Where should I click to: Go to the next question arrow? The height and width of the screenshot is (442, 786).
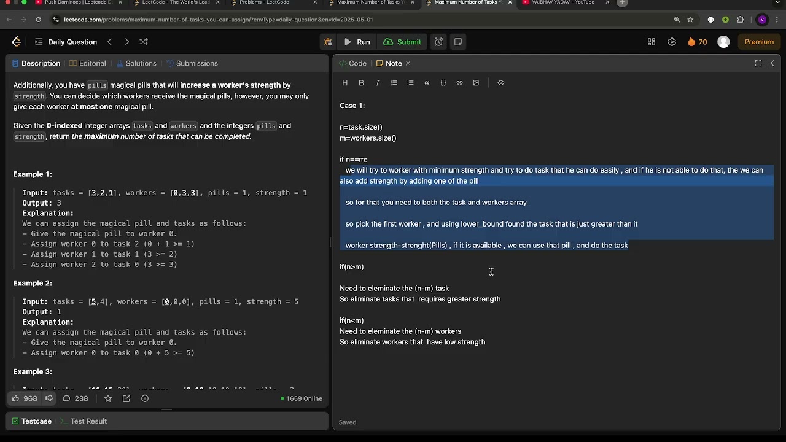point(126,42)
